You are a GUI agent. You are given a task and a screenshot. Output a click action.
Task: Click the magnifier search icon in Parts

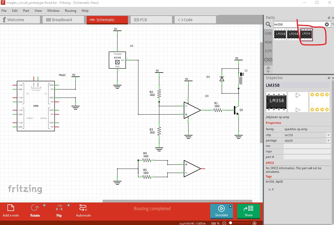click(268, 24)
